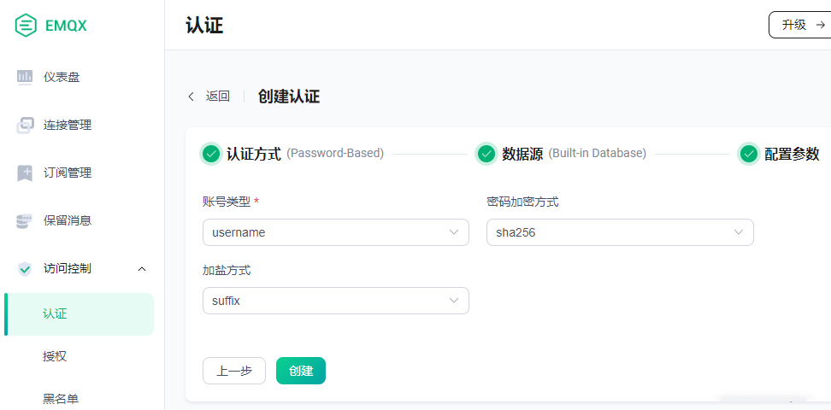
Task: Click the EMQX hexagon logo icon
Action: click(x=26, y=25)
